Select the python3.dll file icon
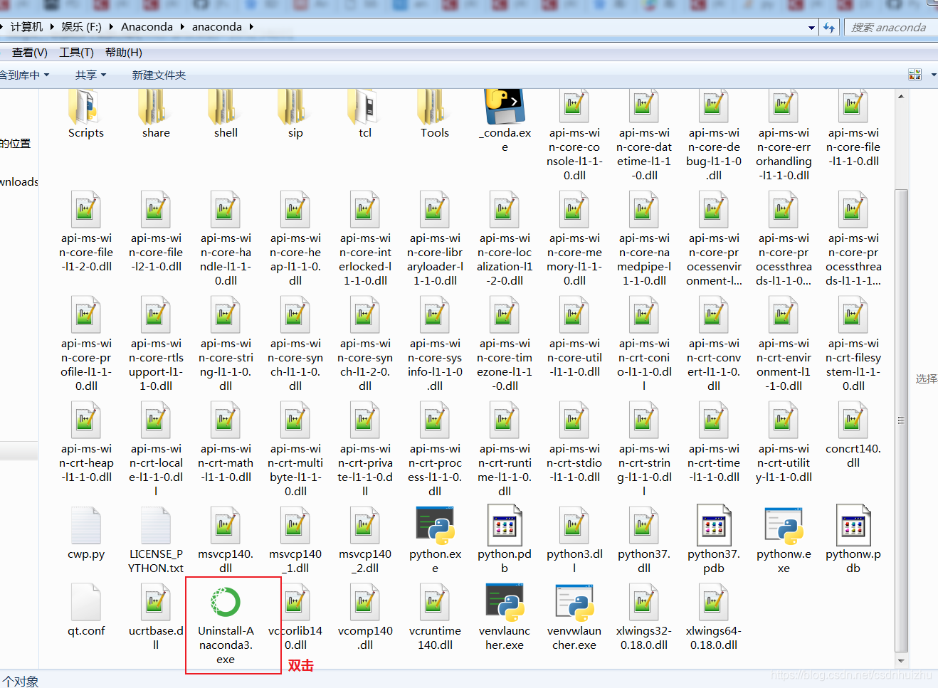The image size is (938, 688). coord(574,525)
